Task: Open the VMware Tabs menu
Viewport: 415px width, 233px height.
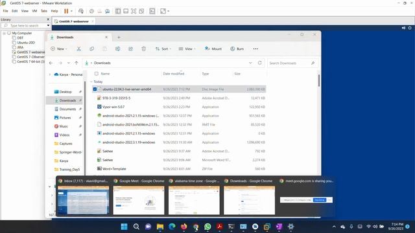Action: 44,11
